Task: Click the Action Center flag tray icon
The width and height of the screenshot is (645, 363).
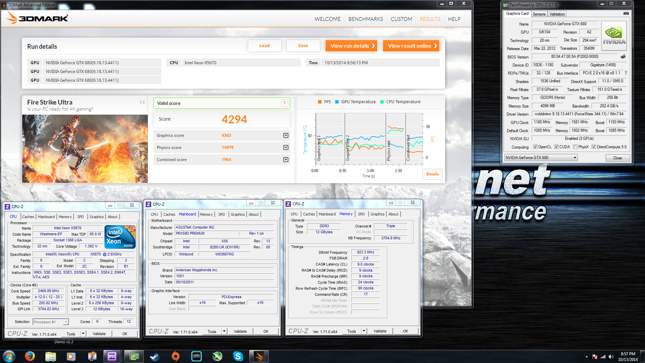Action: coord(595,357)
